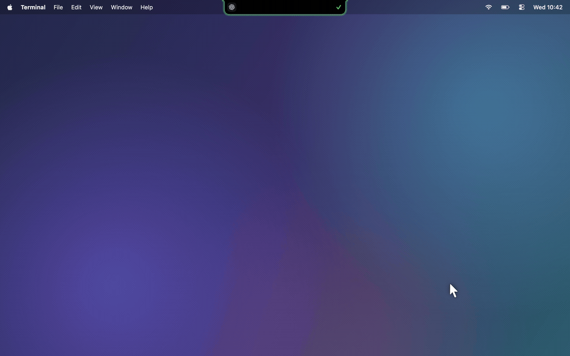Open the Wi-Fi status menu
This screenshot has width=570, height=356.
(x=489, y=7)
